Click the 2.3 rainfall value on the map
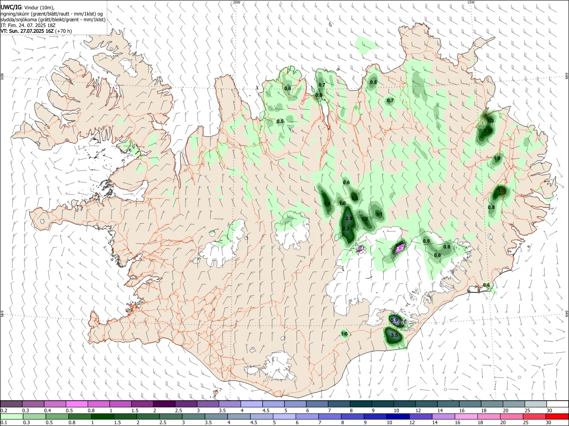569x426 pixels. 346,229
